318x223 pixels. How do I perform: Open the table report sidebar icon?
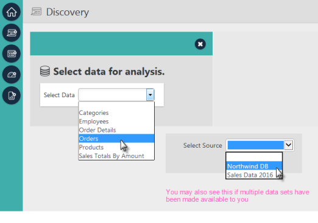tap(12, 53)
